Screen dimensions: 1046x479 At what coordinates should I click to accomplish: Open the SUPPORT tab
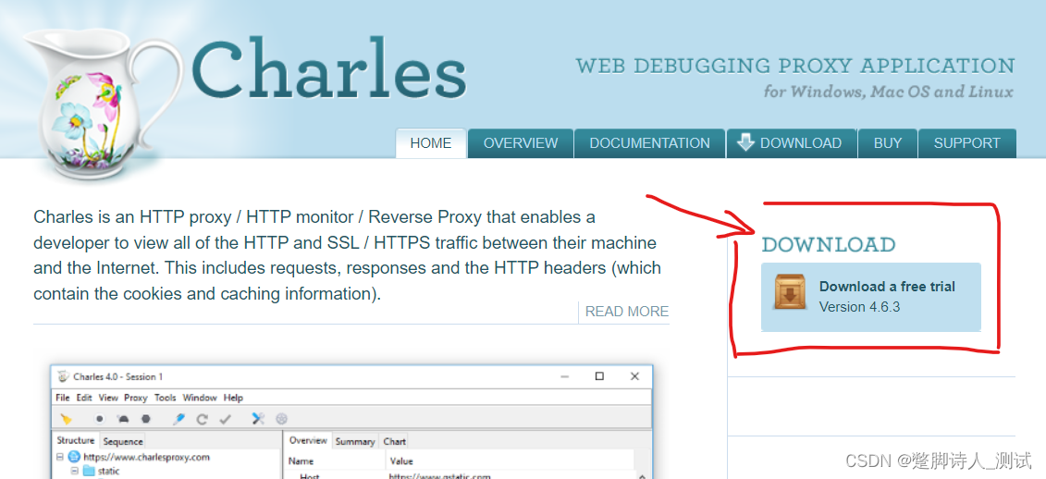click(x=967, y=142)
